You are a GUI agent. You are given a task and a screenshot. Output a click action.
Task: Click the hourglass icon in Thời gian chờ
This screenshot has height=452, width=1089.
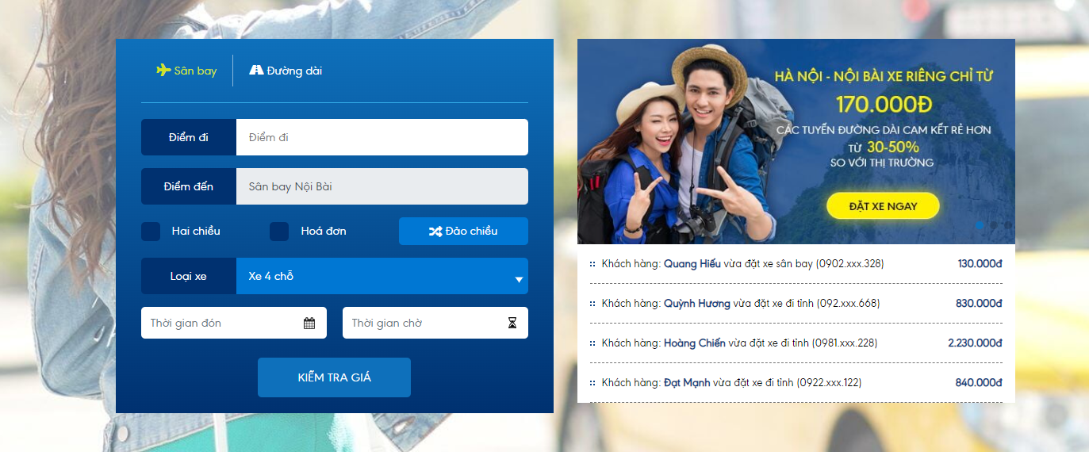[x=512, y=323]
